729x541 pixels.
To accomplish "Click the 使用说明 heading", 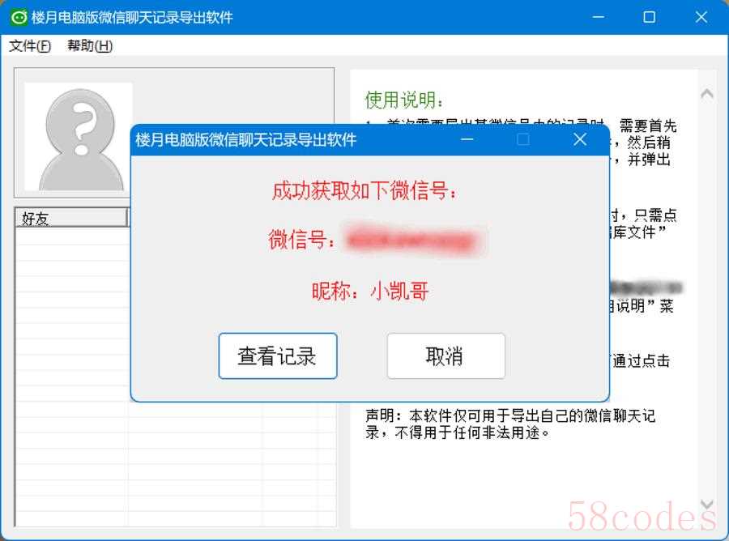I will (404, 100).
